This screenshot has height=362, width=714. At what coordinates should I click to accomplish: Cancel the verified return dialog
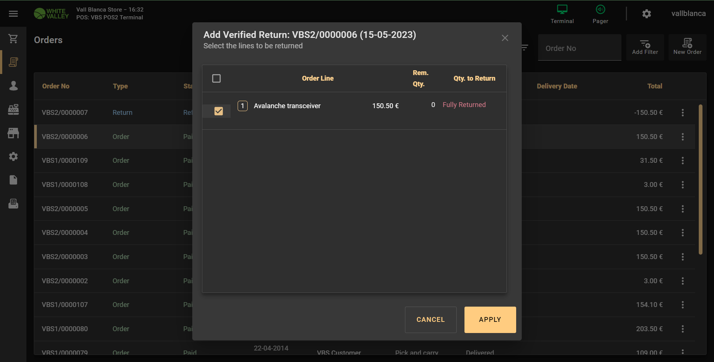pos(430,320)
